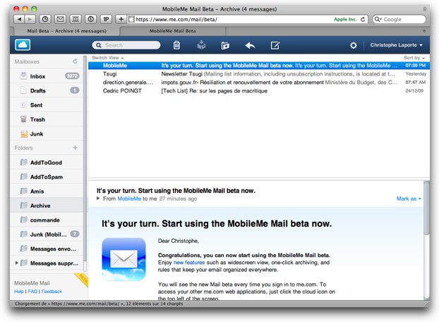Select the AddToSpam folder
Image resolution: width=439 pixels, height=322 pixels.
47,177
